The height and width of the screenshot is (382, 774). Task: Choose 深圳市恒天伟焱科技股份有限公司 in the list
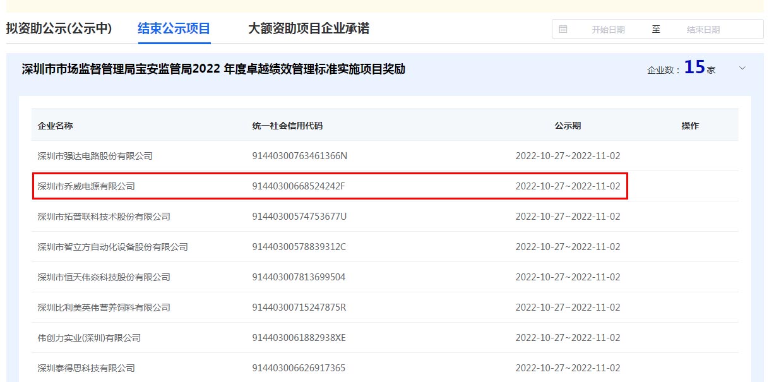[104, 277]
